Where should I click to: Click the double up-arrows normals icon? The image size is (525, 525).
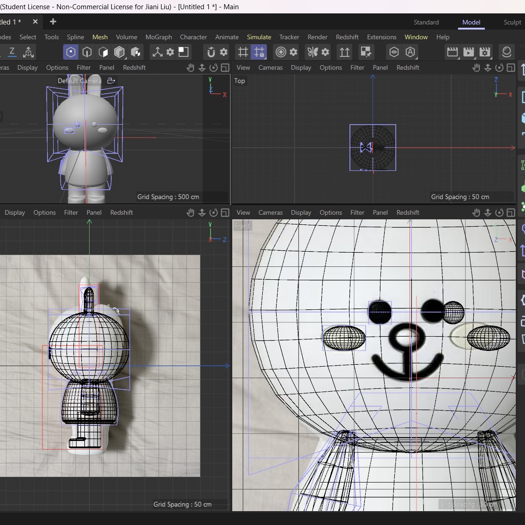tap(344, 52)
